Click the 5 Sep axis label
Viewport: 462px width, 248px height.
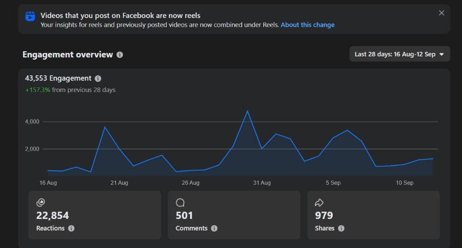pyautogui.click(x=333, y=182)
